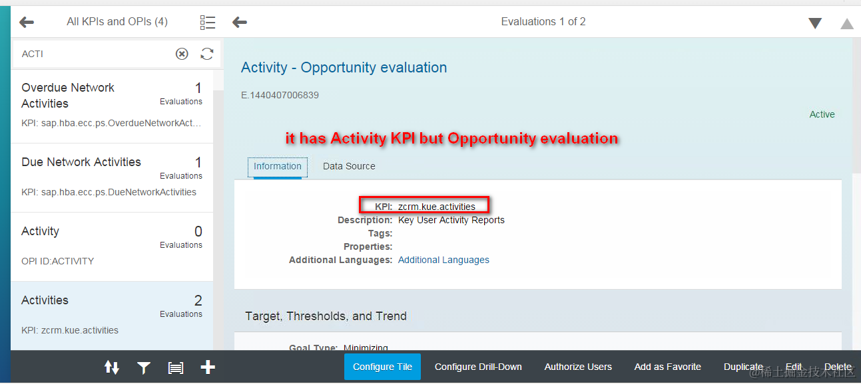Click the Duplicate button

pos(743,367)
